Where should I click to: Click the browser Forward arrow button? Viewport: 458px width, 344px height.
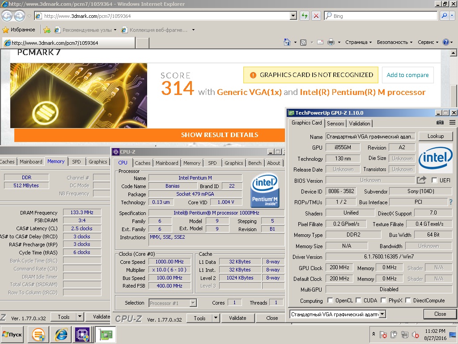19,16
